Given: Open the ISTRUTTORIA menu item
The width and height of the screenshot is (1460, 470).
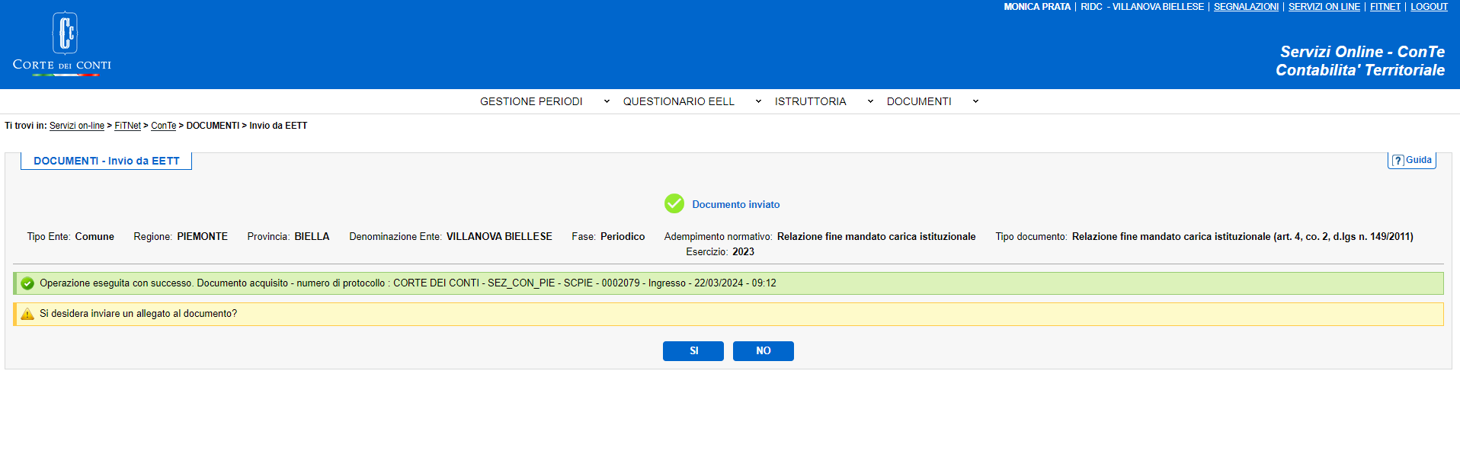Looking at the screenshot, I should tap(810, 101).
